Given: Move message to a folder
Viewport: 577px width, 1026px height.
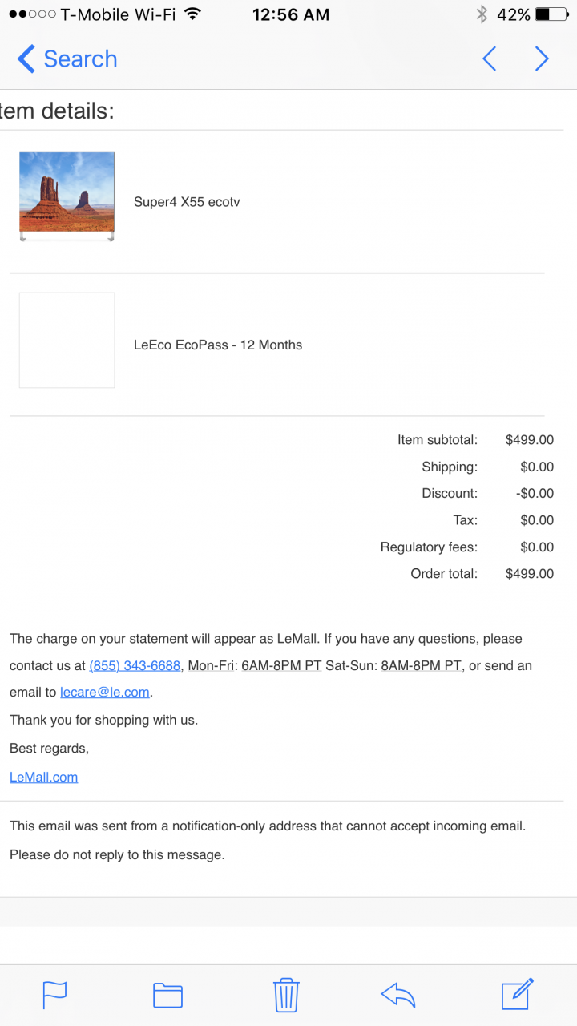Looking at the screenshot, I should (x=168, y=995).
